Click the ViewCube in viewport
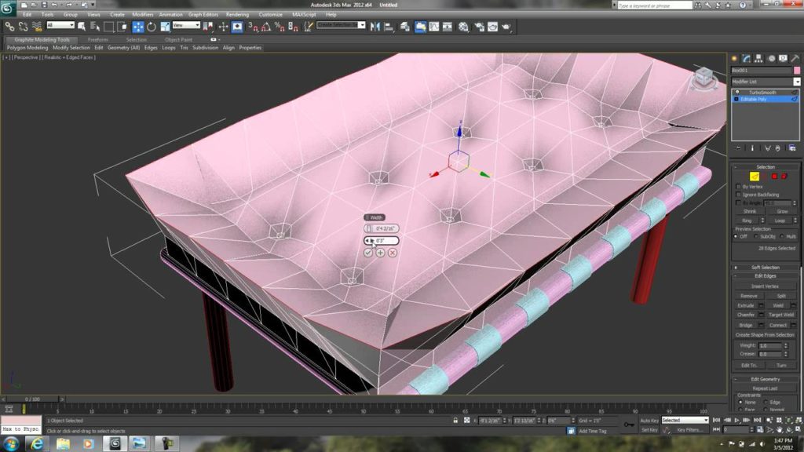This screenshot has height=452, width=804. click(x=703, y=77)
